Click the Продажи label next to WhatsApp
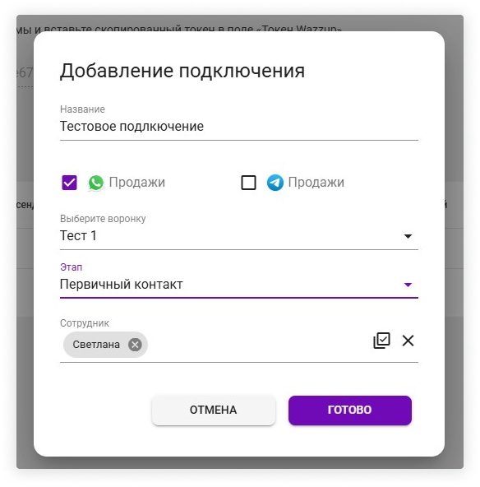The image size is (480, 487). tap(136, 182)
